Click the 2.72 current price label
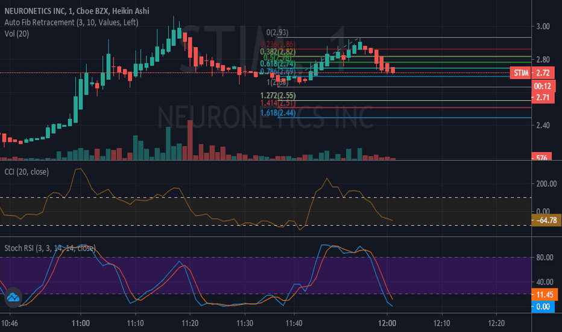Image resolution: width=562 pixels, height=332 pixels. click(543, 73)
